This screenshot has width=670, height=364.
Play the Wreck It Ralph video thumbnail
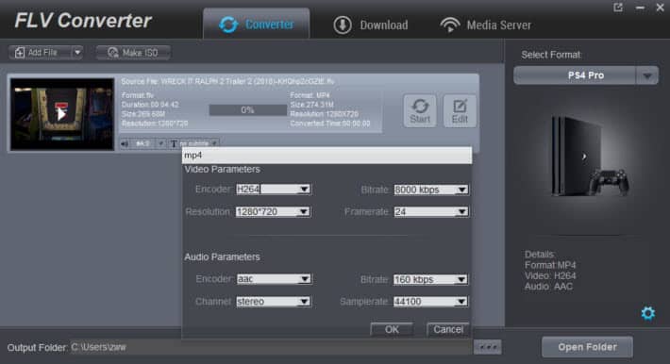[x=62, y=114]
